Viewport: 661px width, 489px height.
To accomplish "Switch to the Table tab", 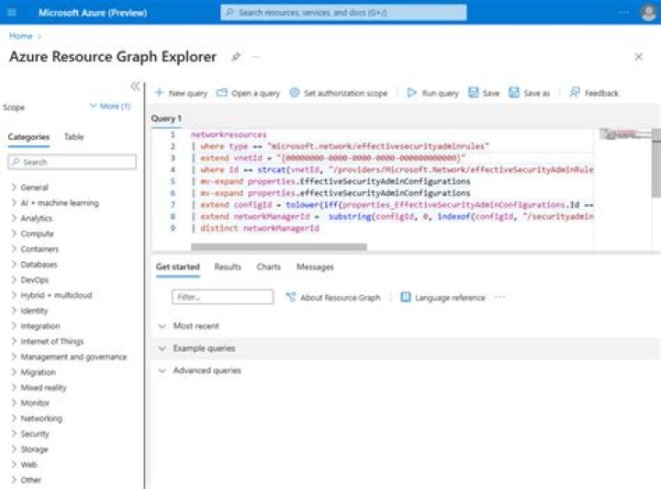I will click(x=73, y=137).
